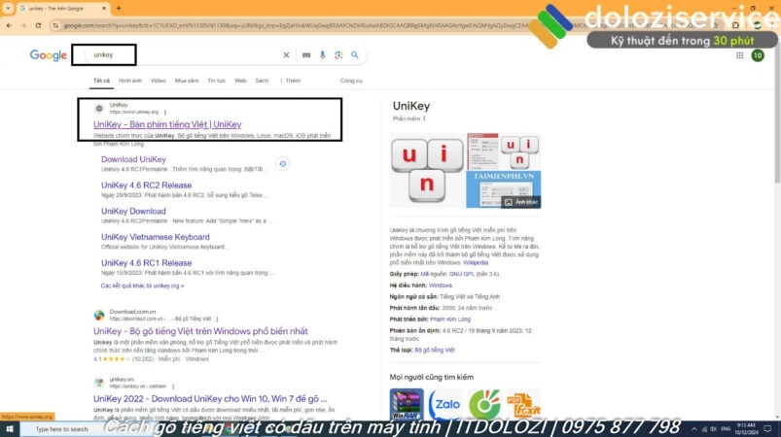This screenshot has width=781, height=437.
Task: Open 'UniKey - Bàn phím tiếng Việt' result
Action: (166, 124)
